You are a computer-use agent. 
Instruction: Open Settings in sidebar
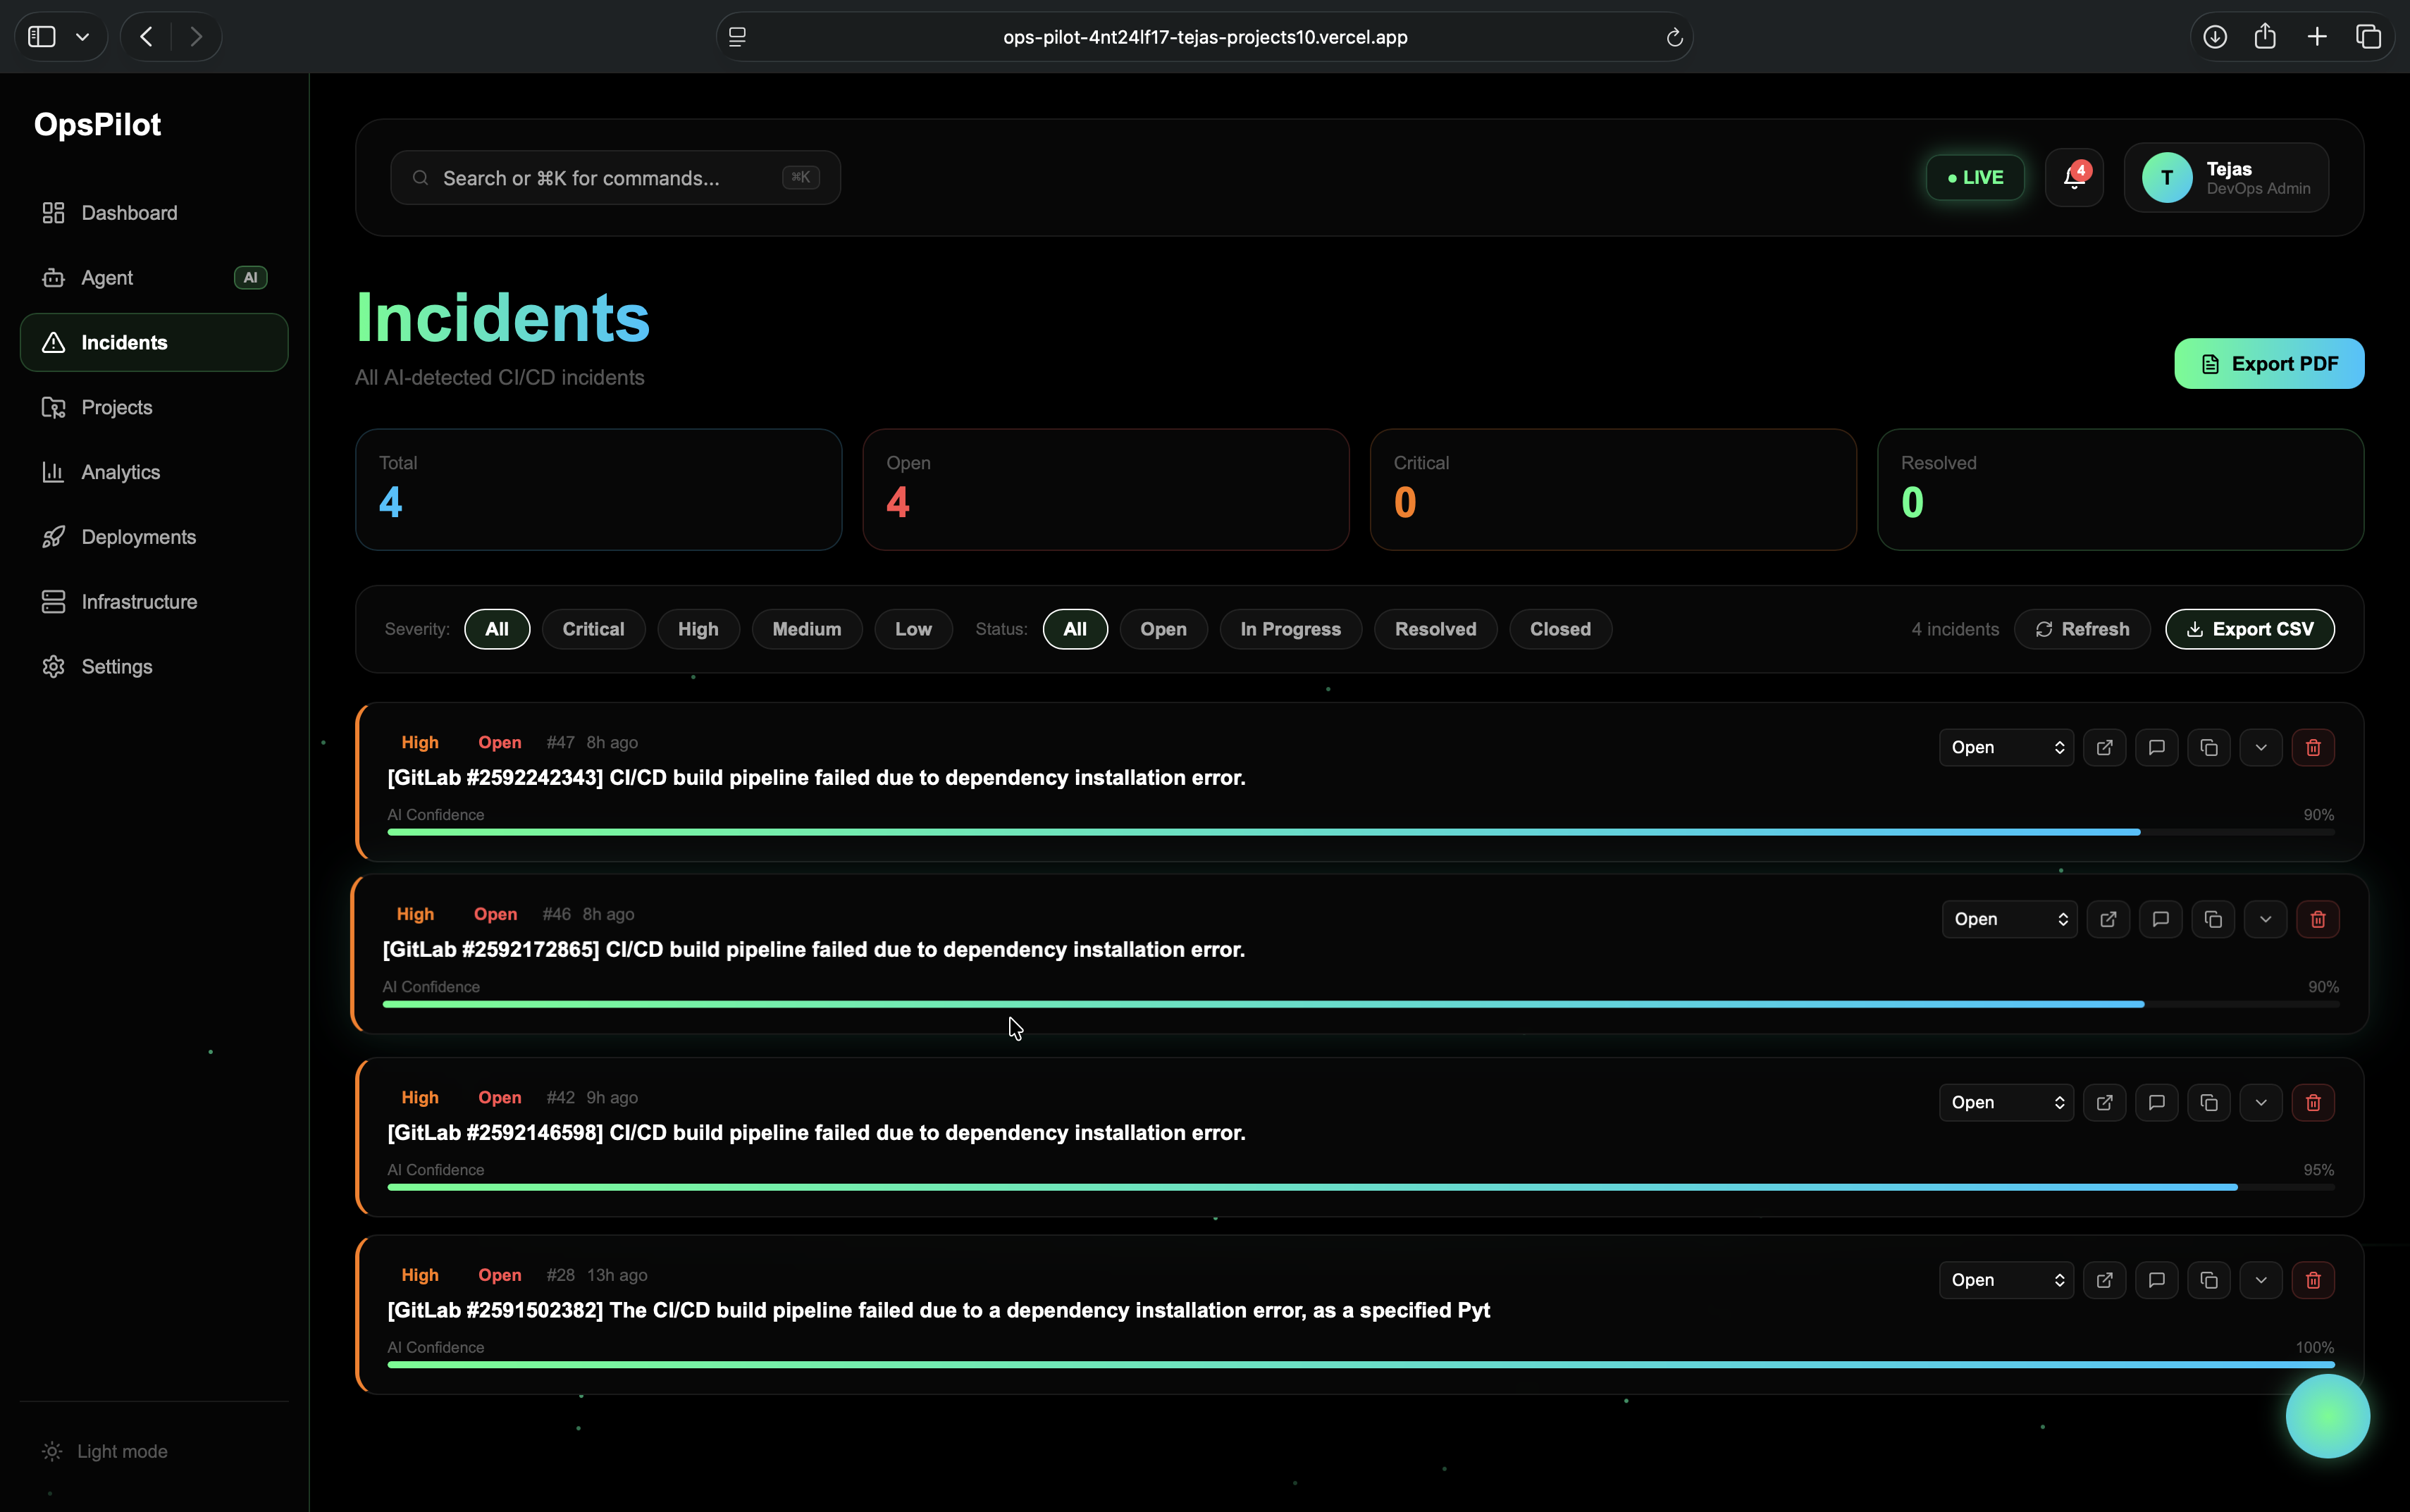(x=154, y=667)
